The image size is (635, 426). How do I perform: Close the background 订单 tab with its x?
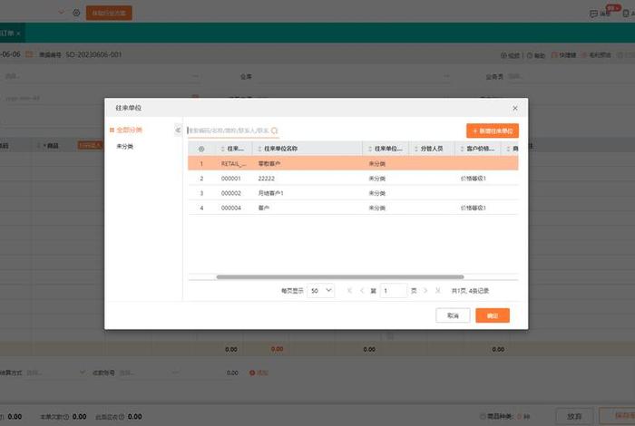tap(18, 34)
